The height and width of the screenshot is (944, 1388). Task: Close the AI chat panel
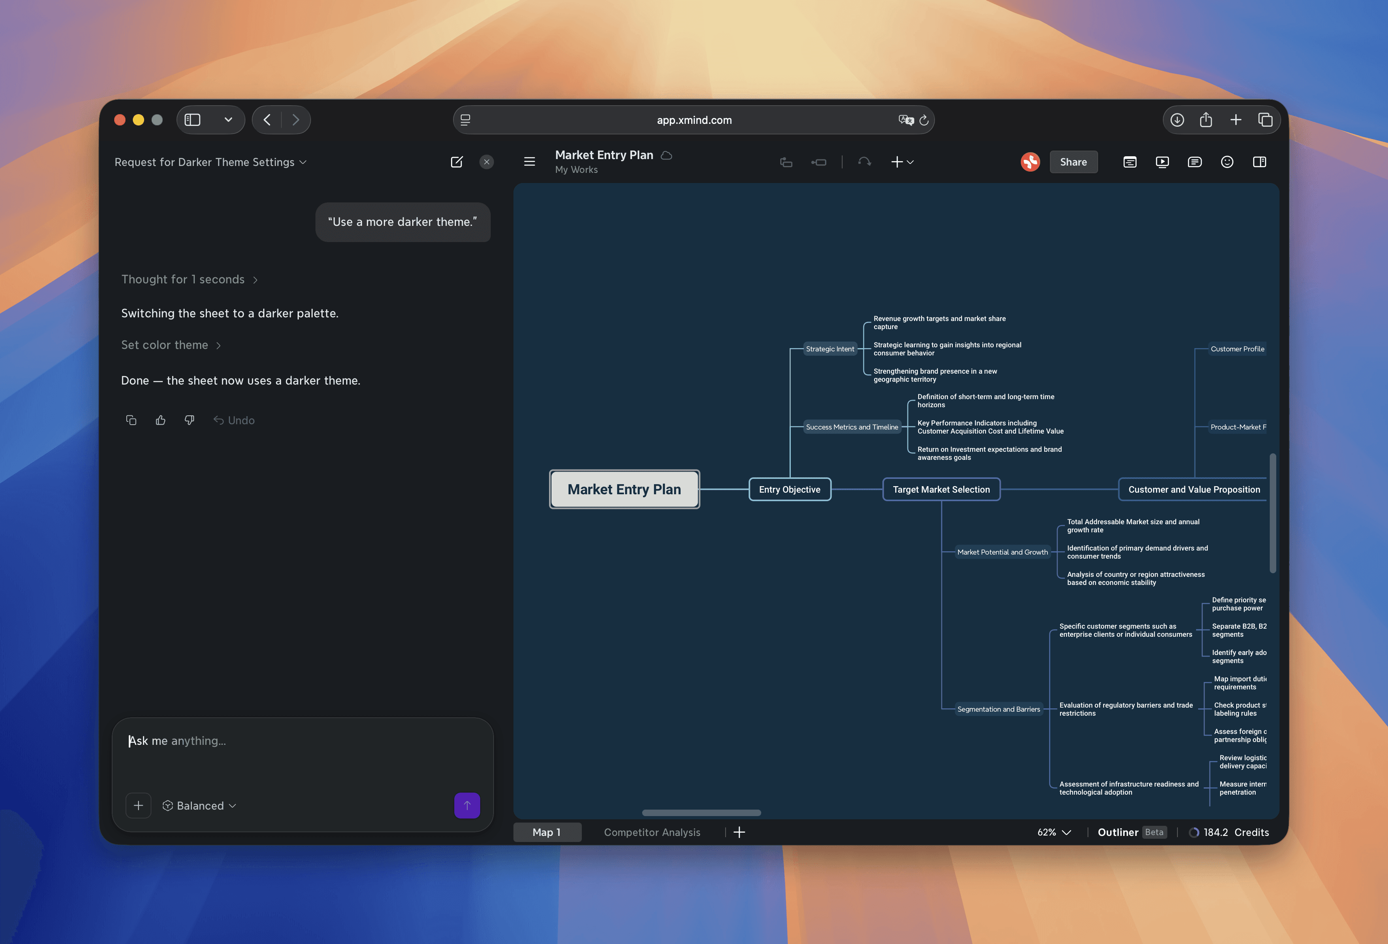487,162
